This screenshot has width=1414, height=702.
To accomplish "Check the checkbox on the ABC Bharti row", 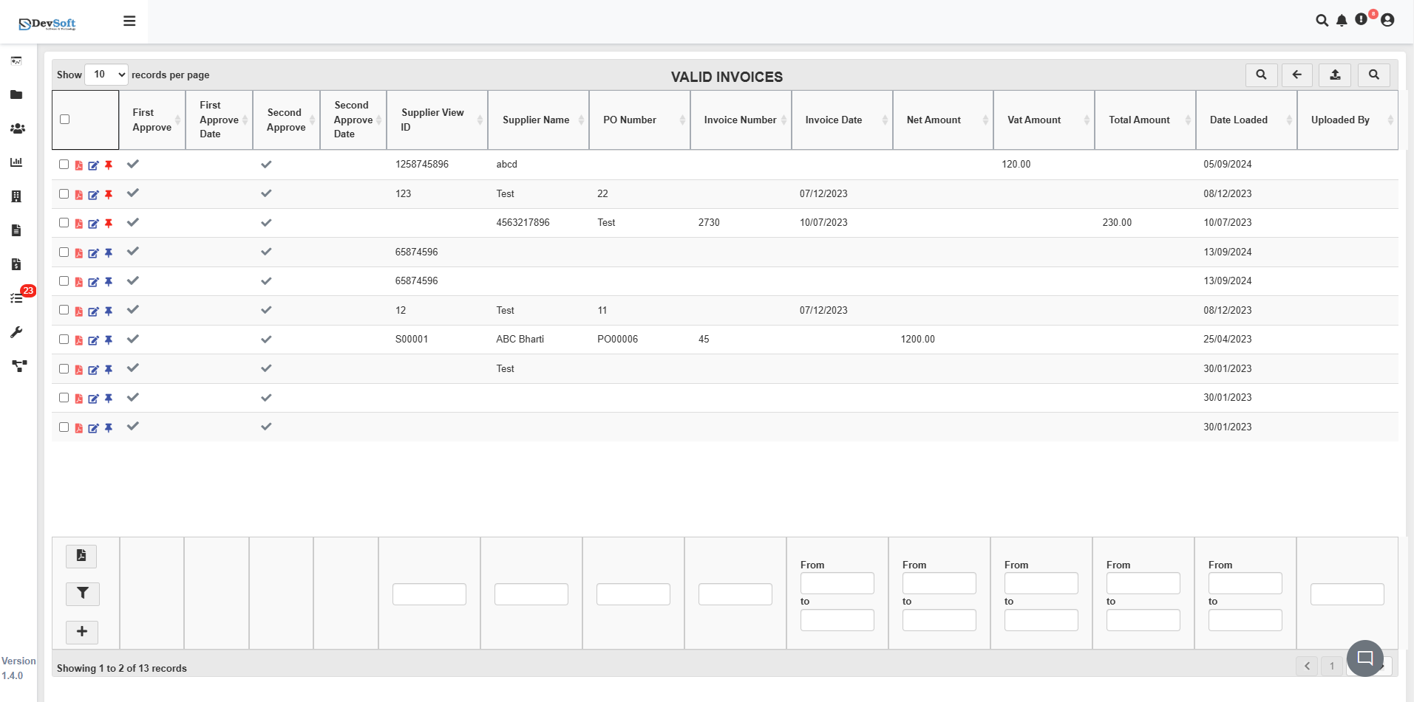I will (x=64, y=340).
